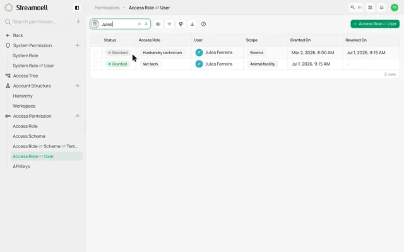
Task: Open Access Tree page
Action: click(25, 76)
